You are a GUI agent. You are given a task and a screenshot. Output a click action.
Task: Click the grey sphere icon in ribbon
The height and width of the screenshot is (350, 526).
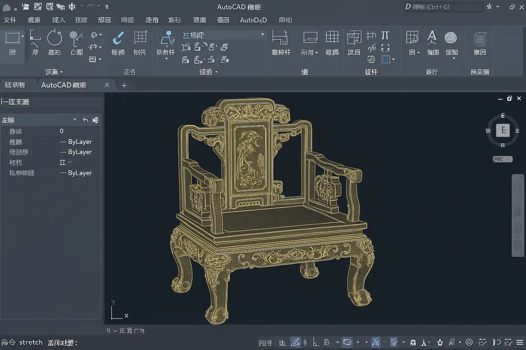coord(451,38)
